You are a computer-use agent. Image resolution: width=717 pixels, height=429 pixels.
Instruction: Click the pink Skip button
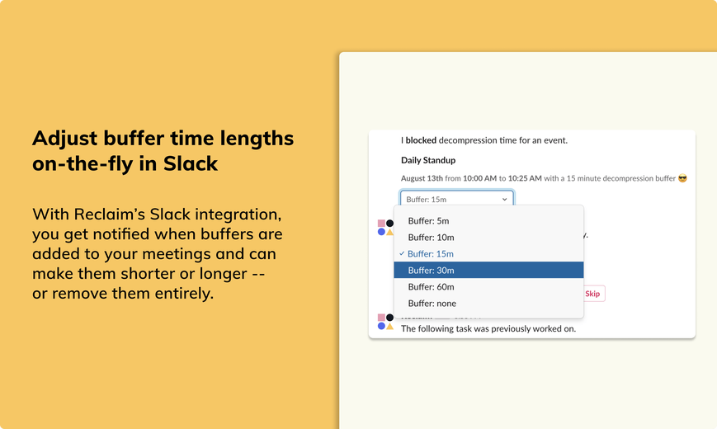pos(593,294)
